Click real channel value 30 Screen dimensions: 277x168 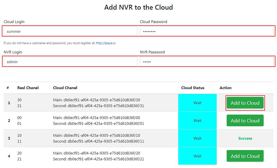(x=20, y=100)
